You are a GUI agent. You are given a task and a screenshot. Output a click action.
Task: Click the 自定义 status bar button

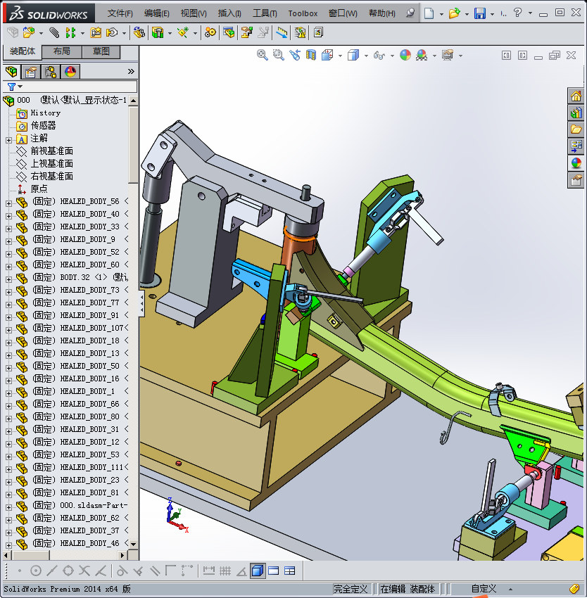point(484,589)
